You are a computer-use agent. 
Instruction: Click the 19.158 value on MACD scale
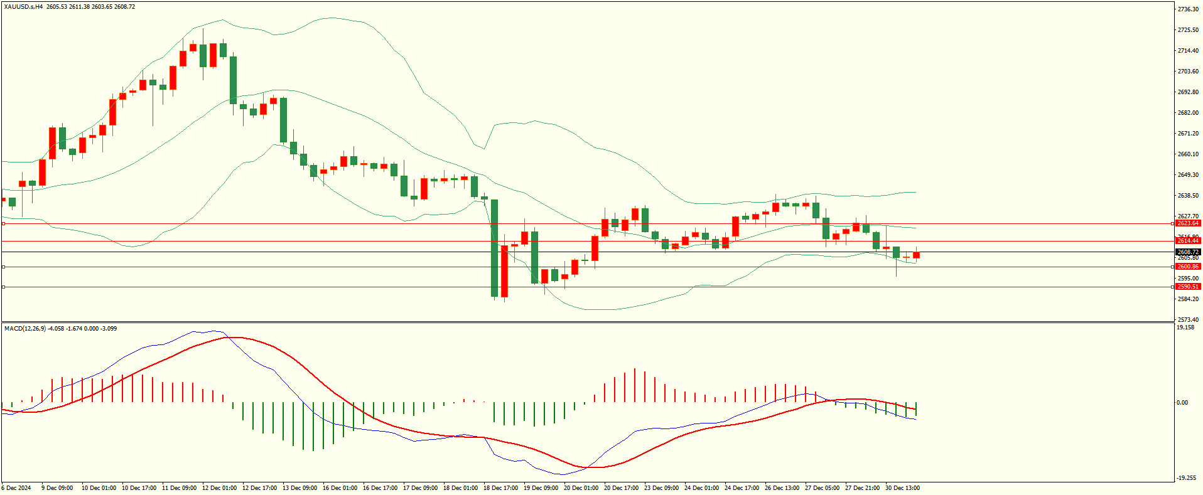(1185, 327)
